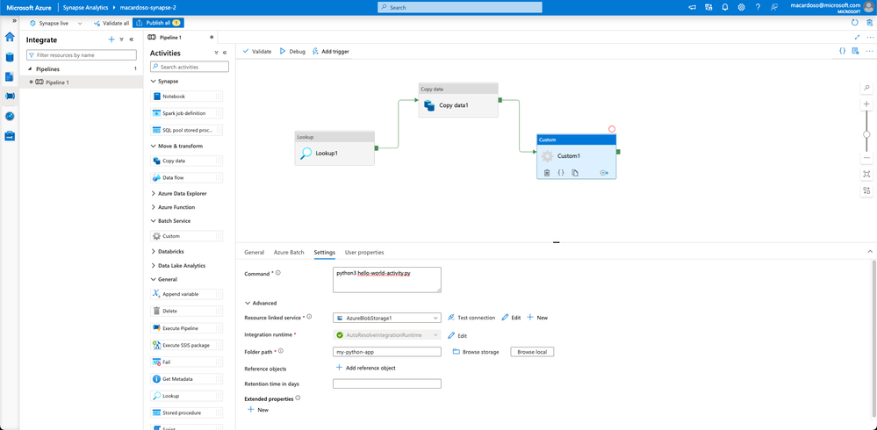This screenshot has width=877, height=430.
Task: Expand the Databricks activities group
Action: 154,252
